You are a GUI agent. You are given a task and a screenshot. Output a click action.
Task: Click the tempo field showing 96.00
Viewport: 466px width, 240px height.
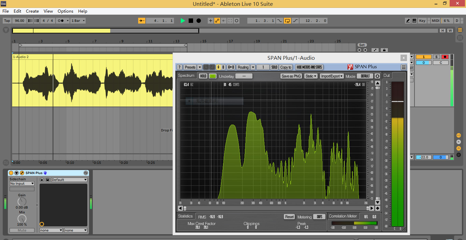pos(19,21)
